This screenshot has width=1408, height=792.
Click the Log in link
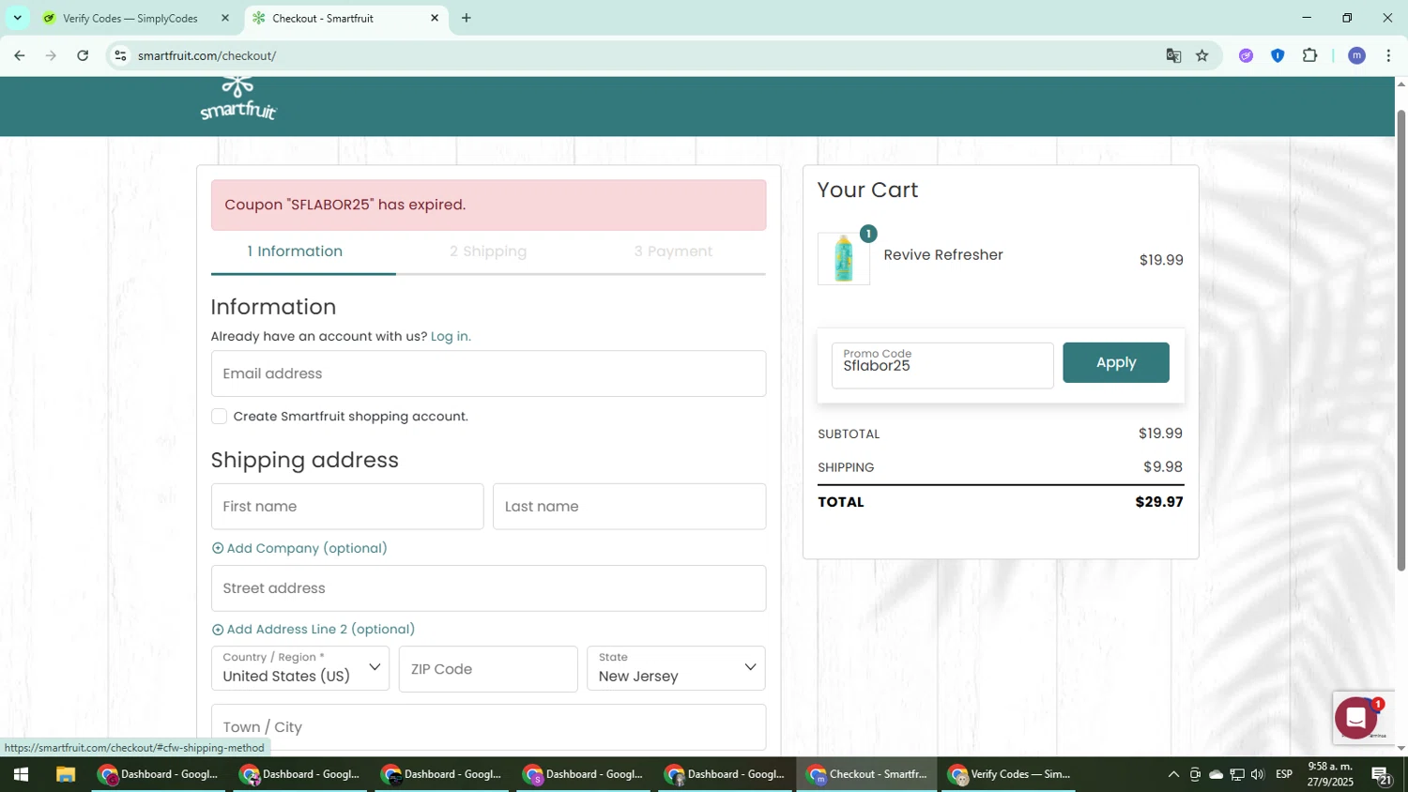coord(451,336)
